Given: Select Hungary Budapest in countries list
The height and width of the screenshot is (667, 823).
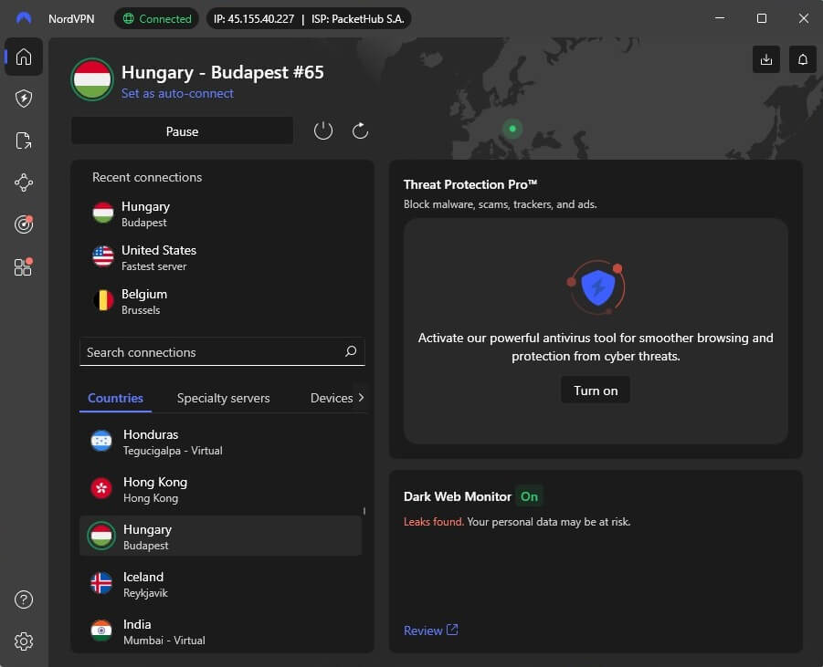Looking at the screenshot, I should (x=220, y=536).
